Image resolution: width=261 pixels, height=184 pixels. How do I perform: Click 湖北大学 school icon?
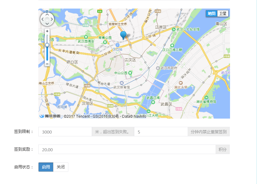(x=181, y=83)
